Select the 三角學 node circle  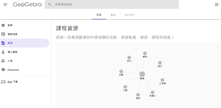point(162,80)
